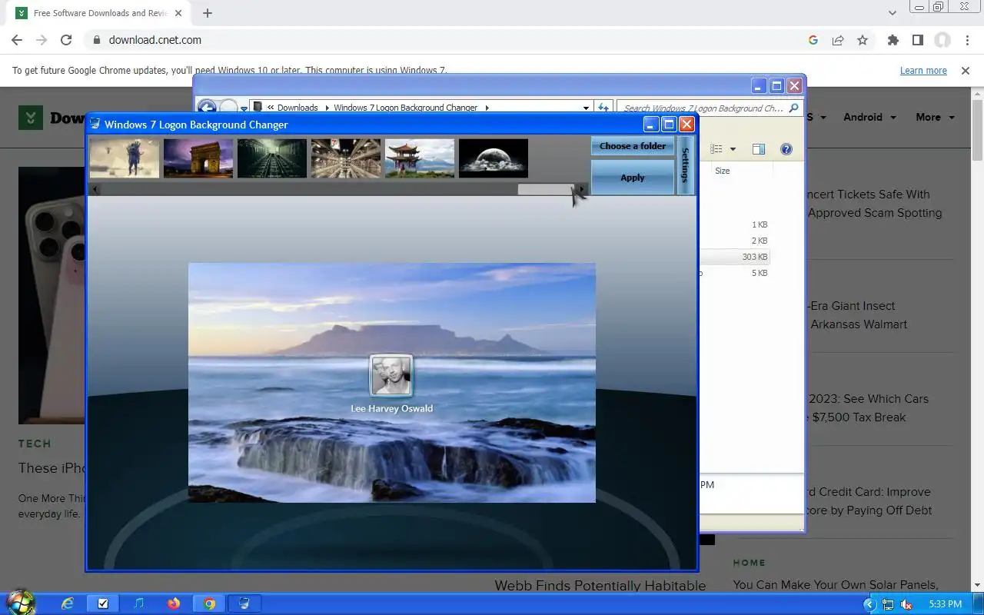Select the soldier artwork thumbnail
The width and height of the screenshot is (984, 615).
pos(125,158)
